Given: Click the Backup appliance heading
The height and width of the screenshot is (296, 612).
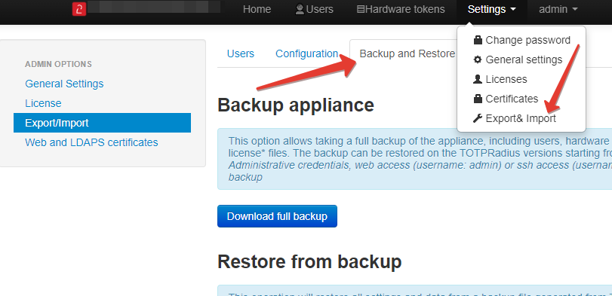Looking at the screenshot, I should tap(296, 105).
